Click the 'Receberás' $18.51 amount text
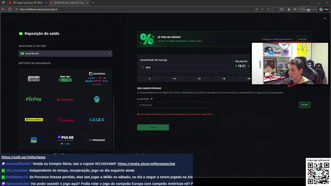 point(240,66)
